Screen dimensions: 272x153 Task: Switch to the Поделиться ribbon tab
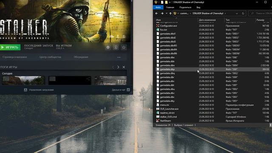point(185,7)
